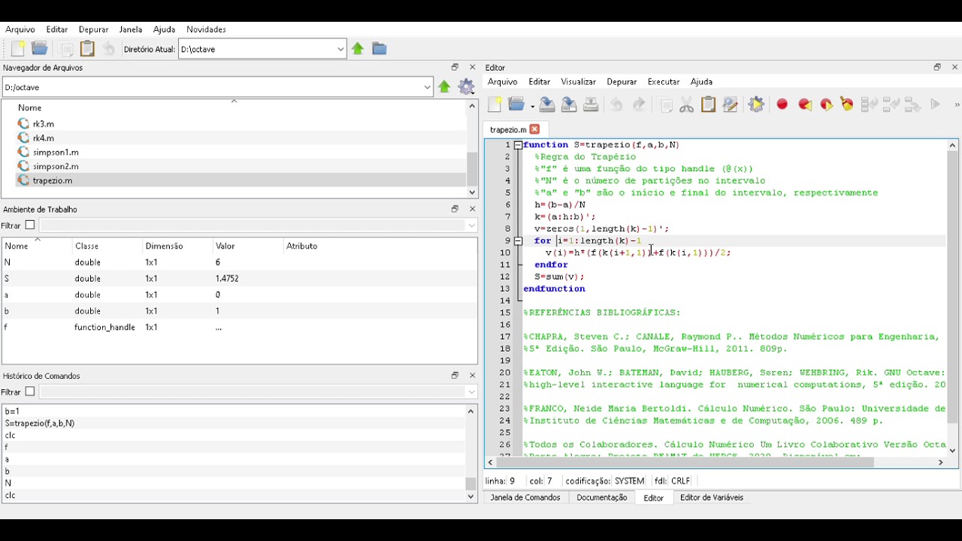The height and width of the screenshot is (541, 962).
Task: Sort workspace by the Classe column header
Action: (x=86, y=246)
